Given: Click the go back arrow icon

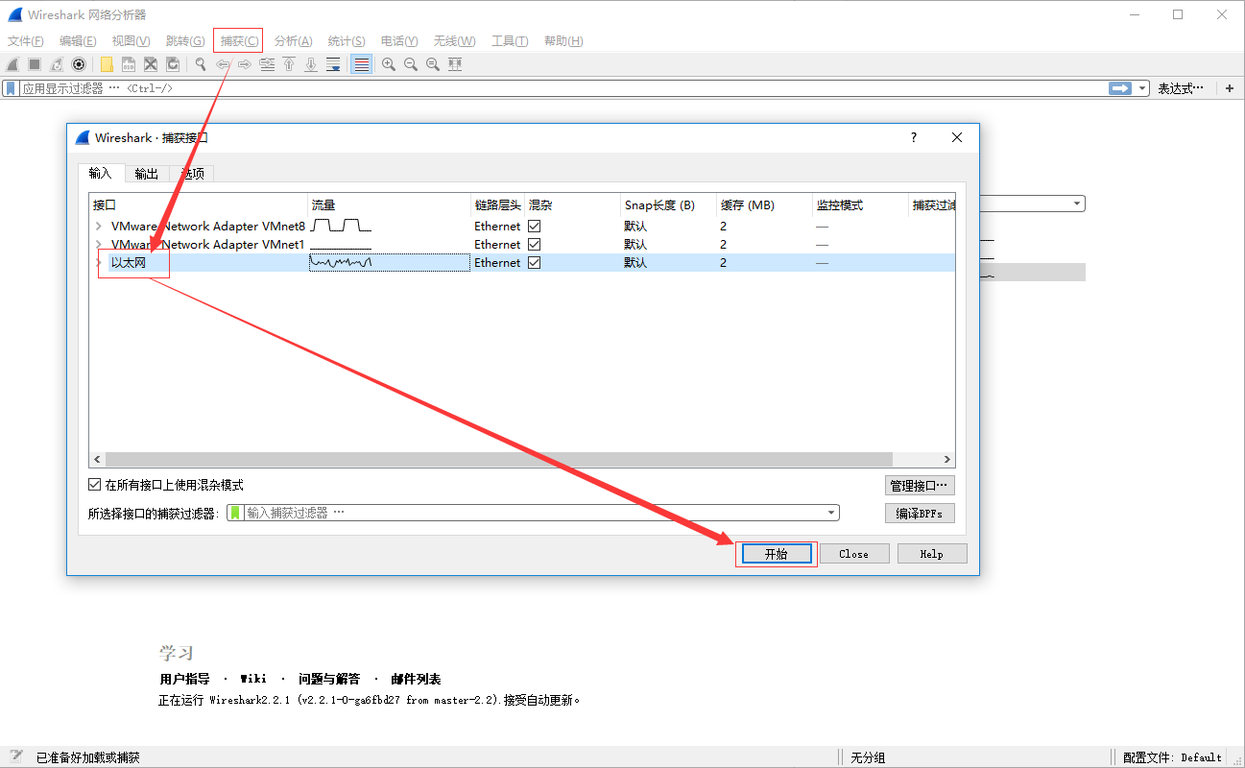Looking at the screenshot, I should point(223,64).
